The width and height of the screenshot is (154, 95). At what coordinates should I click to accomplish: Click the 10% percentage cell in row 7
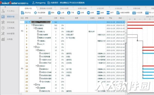[62, 41]
